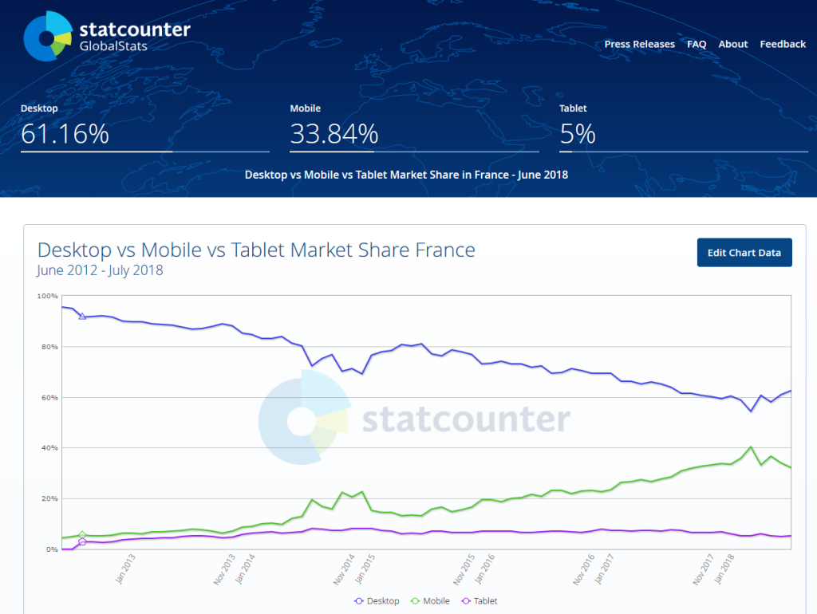The width and height of the screenshot is (817, 614).
Task: Click the Mobile 33.84% statistic
Action: pos(334,133)
